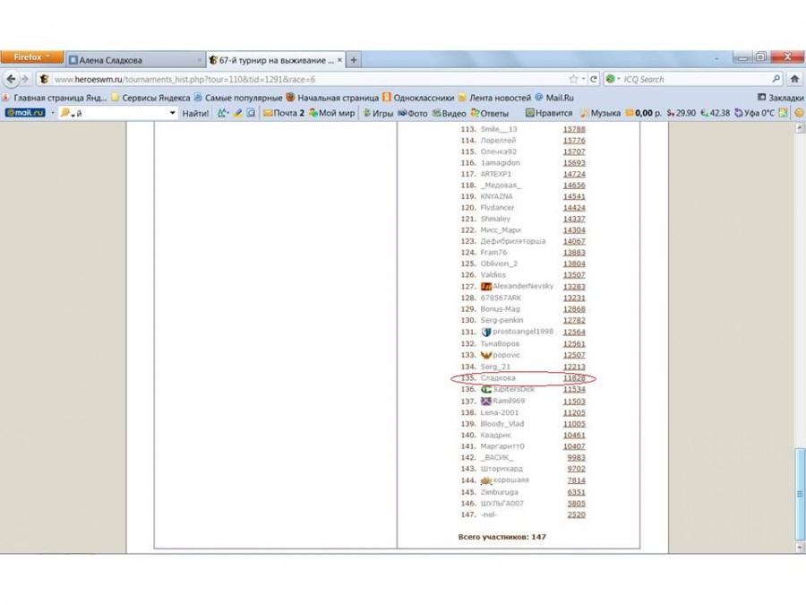This screenshot has width=806, height=605.
Task: Click the vertical scrollbar thumb
Action: click(x=800, y=493)
